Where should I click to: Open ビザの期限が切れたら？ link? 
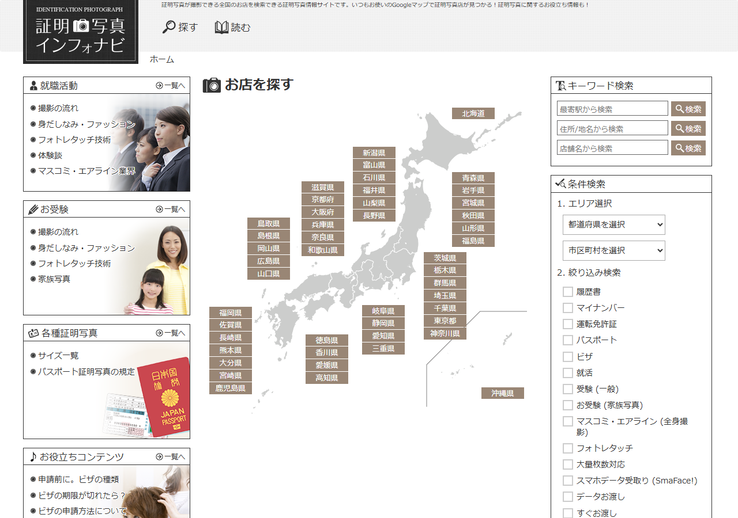[82, 496]
